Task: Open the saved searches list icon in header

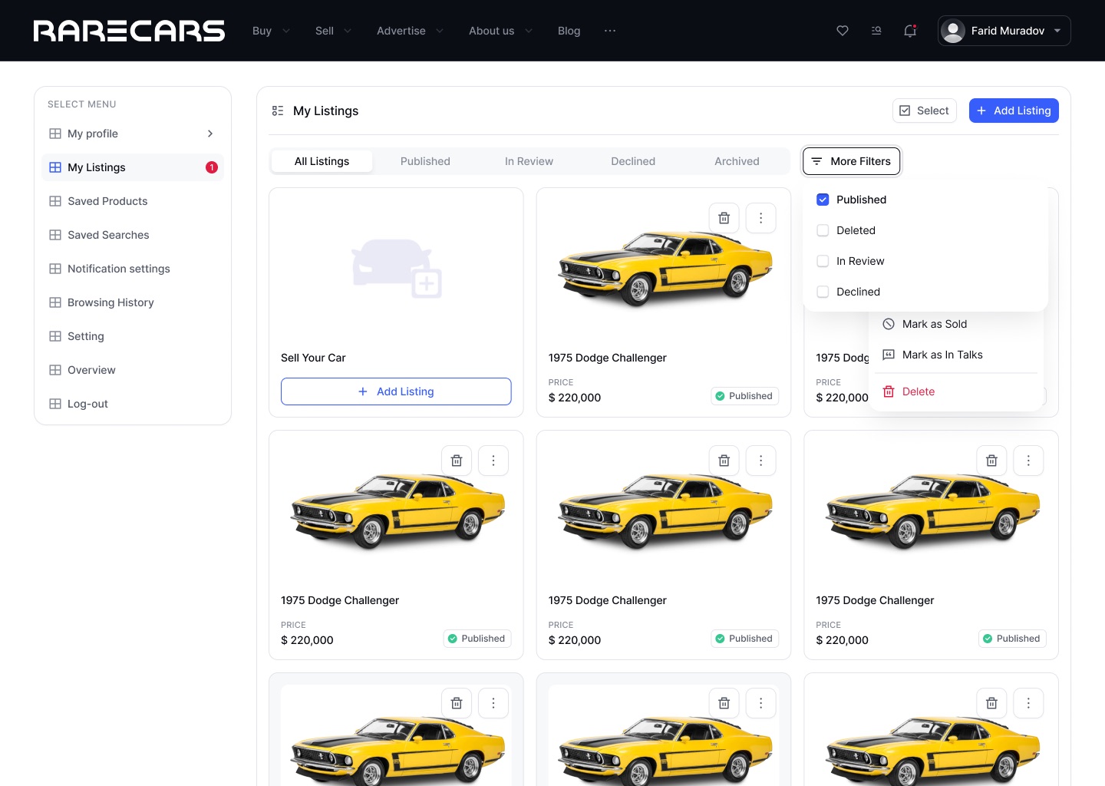Action: pyautogui.click(x=876, y=31)
